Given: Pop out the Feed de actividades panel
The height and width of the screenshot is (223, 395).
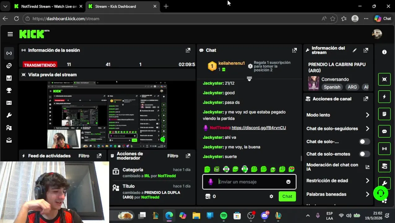Looking at the screenshot, I should click(99, 156).
